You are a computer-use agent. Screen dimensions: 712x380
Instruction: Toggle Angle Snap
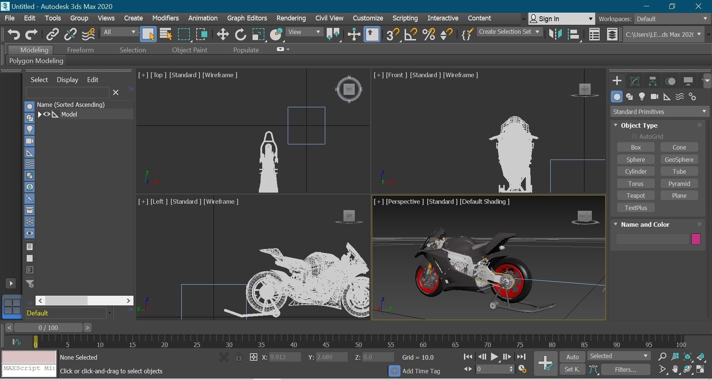tap(411, 35)
